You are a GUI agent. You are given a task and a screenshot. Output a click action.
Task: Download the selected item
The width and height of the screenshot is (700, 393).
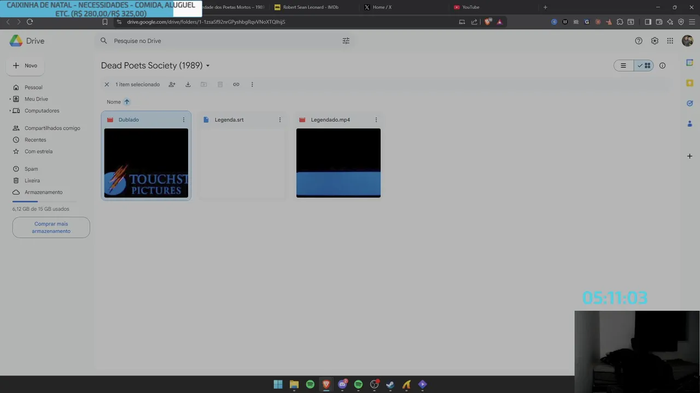pos(188,85)
